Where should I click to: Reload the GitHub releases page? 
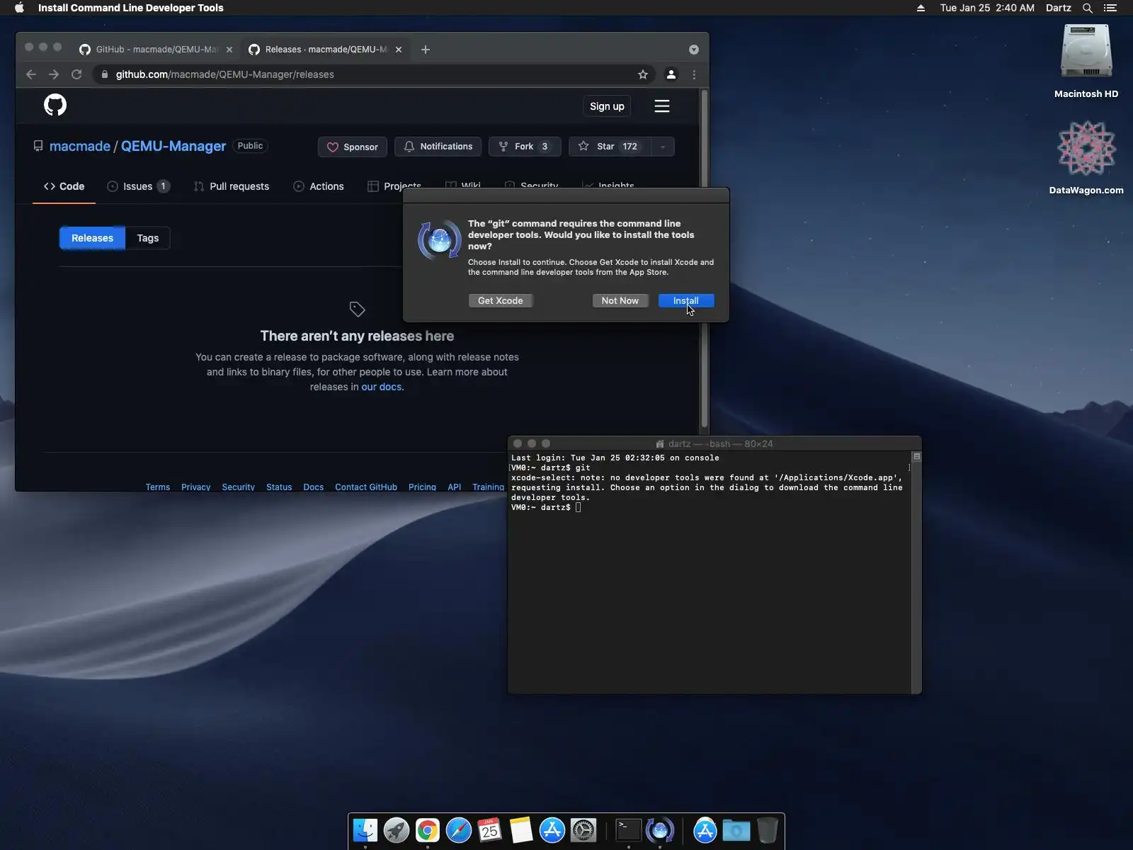(x=76, y=74)
